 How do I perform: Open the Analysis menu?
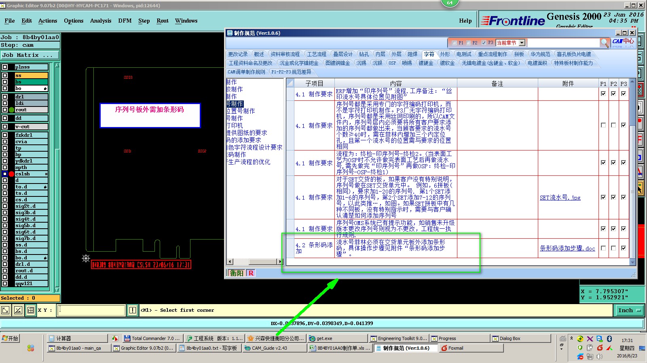pyautogui.click(x=101, y=21)
